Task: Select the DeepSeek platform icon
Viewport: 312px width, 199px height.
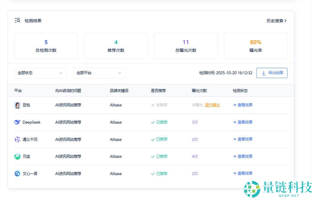Action: [17, 122]
